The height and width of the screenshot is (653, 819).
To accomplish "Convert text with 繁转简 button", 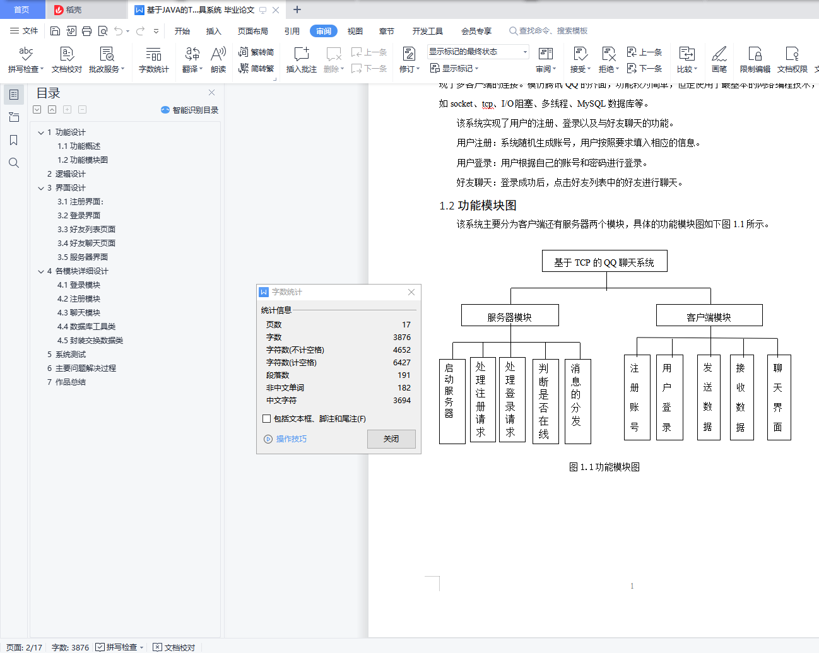I will (256, 52).
